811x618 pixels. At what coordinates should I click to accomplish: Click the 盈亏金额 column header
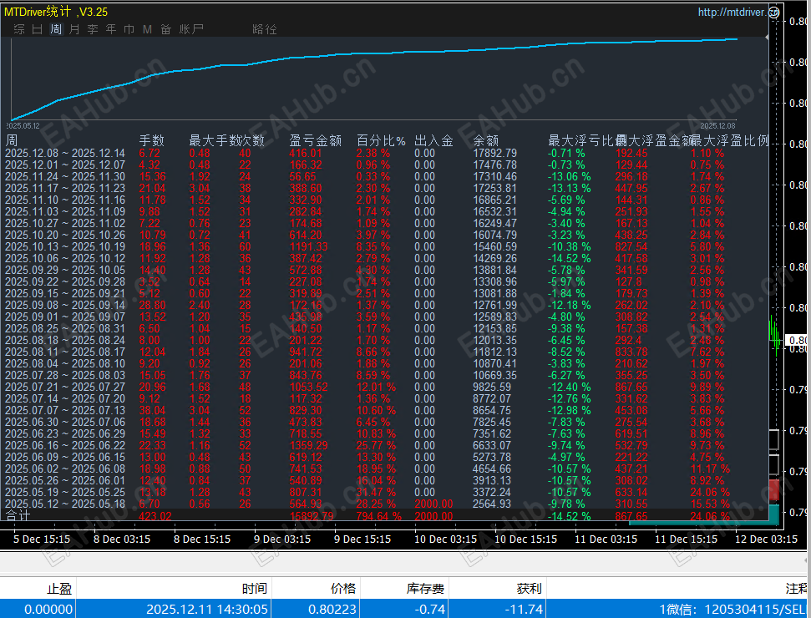[x=315, y=140]
